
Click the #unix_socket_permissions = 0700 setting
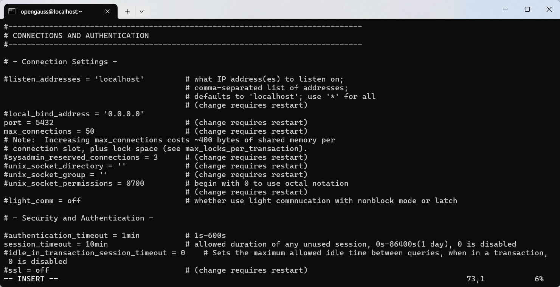(74, 183)
